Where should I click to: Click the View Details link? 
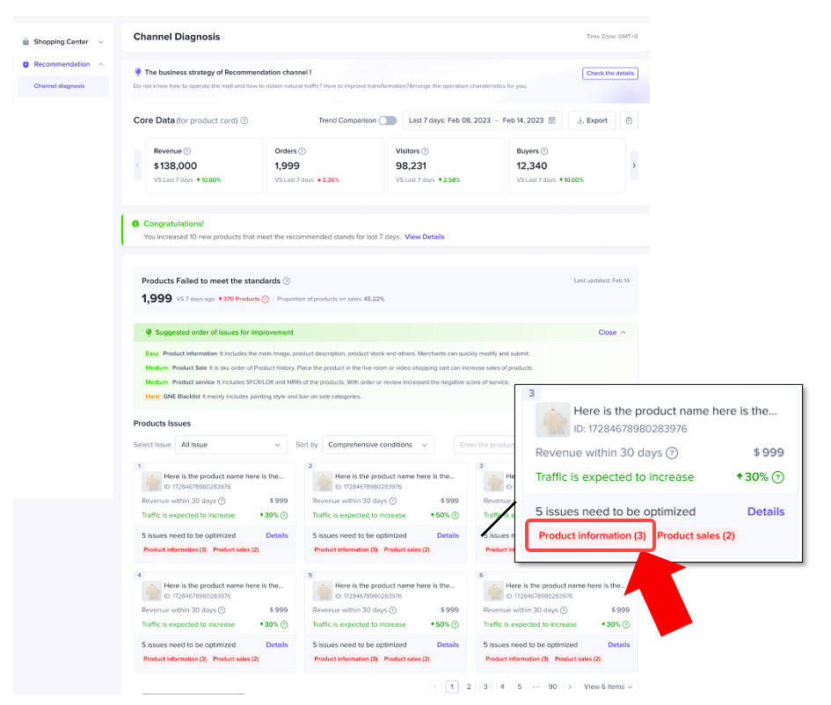pyautogui.click(x=424, y=237)
